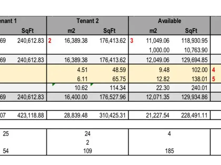Click the 10,763.90 SqFt cell

pos(196,50)
